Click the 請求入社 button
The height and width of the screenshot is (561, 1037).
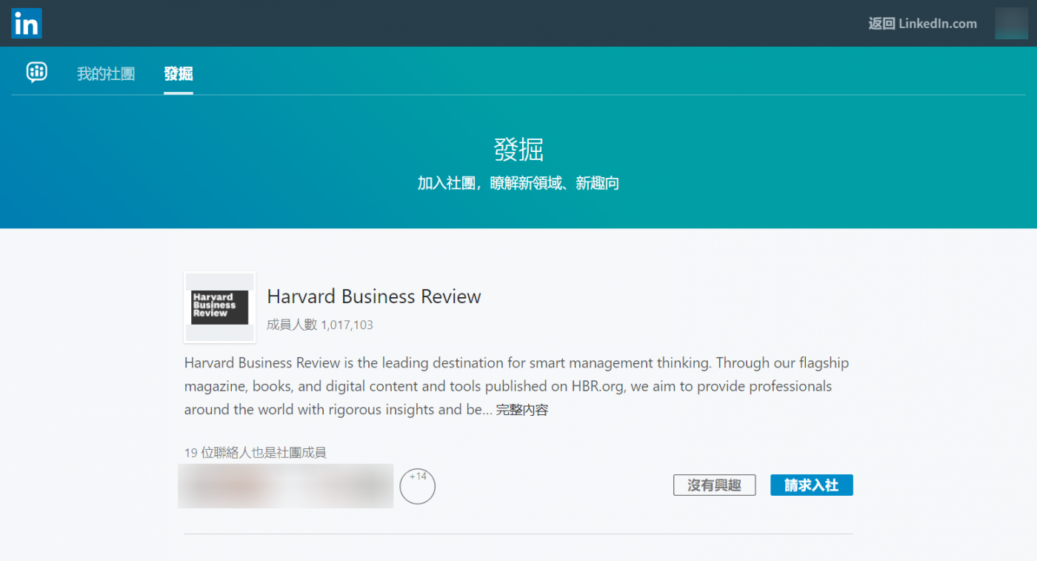tap(812, 485)
